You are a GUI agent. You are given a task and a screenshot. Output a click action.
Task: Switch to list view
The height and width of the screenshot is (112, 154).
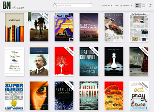143,6
